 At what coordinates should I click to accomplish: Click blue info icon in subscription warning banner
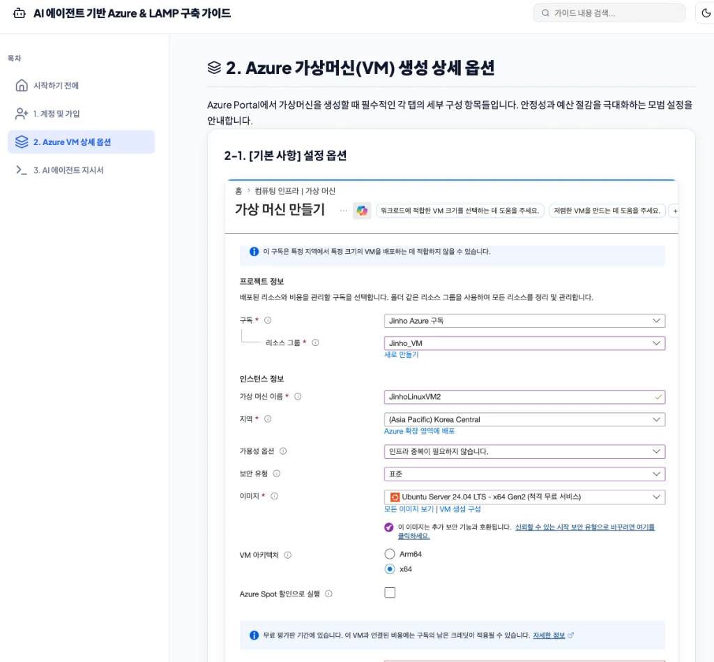[x=254, y=252]
